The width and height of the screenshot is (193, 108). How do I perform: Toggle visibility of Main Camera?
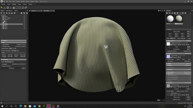click(24, 18)
